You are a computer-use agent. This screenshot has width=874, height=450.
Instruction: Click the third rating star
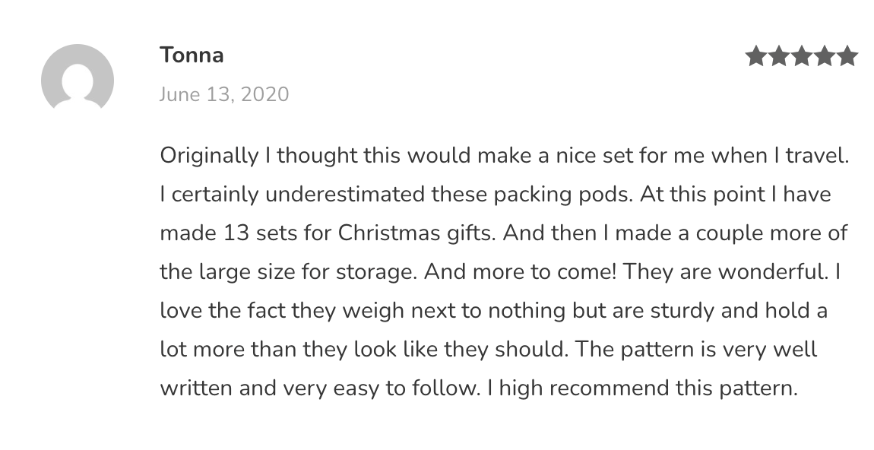[x=802, y=56]
